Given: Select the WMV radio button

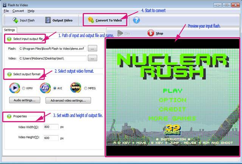Looking at the screenshot, I should (x=23, y=88).
